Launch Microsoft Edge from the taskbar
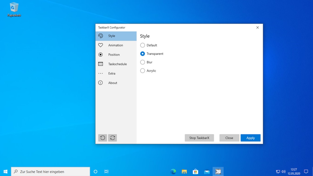Screen dimensions: 313x176 173,171
